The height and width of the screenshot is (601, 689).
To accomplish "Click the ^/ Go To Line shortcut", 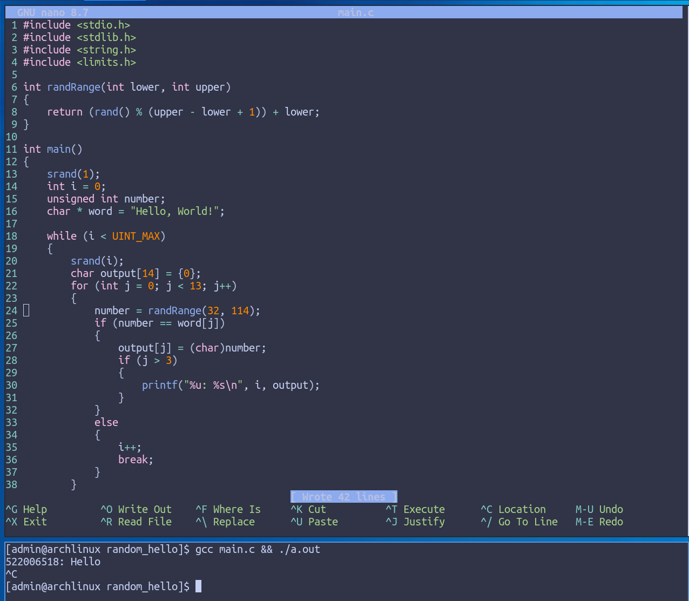I will pyautogui.click(x=519, y=522).
